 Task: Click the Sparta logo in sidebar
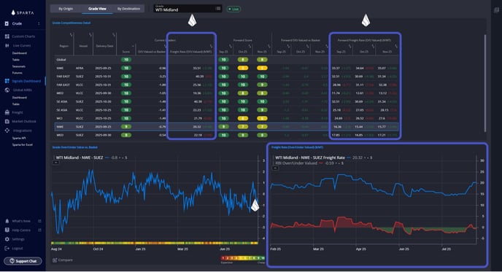tap(22, 12)
